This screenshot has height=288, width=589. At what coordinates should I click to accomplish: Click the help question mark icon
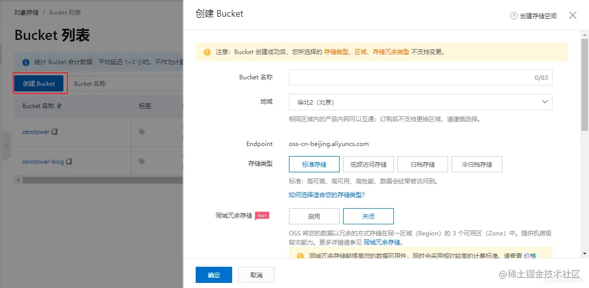point(514,16)
